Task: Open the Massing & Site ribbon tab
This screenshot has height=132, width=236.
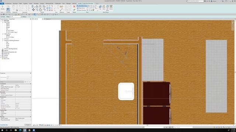Action: click(49, 3)
